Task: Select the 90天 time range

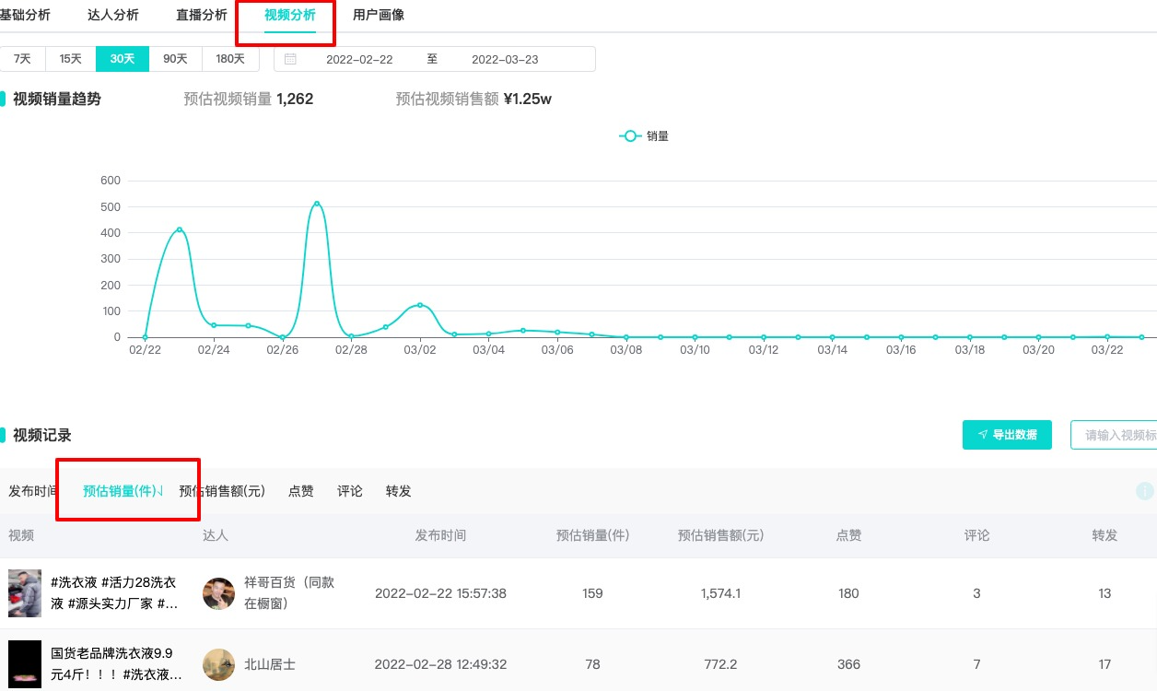Action: [x=175, y=58]
